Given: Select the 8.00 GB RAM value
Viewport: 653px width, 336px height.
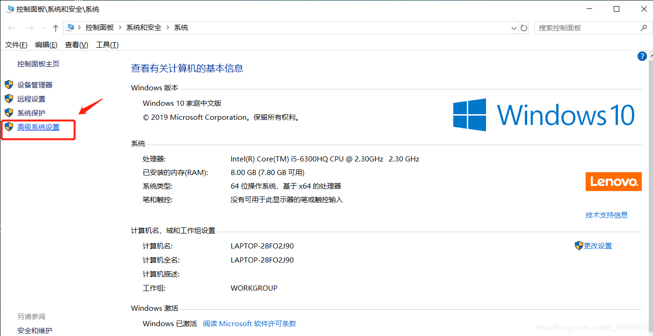Looking at the screenshot, I should tap(268, 172).
